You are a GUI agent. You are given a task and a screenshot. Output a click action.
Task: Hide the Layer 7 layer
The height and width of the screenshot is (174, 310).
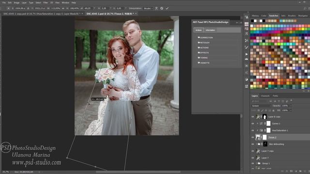tap(253, 158)
